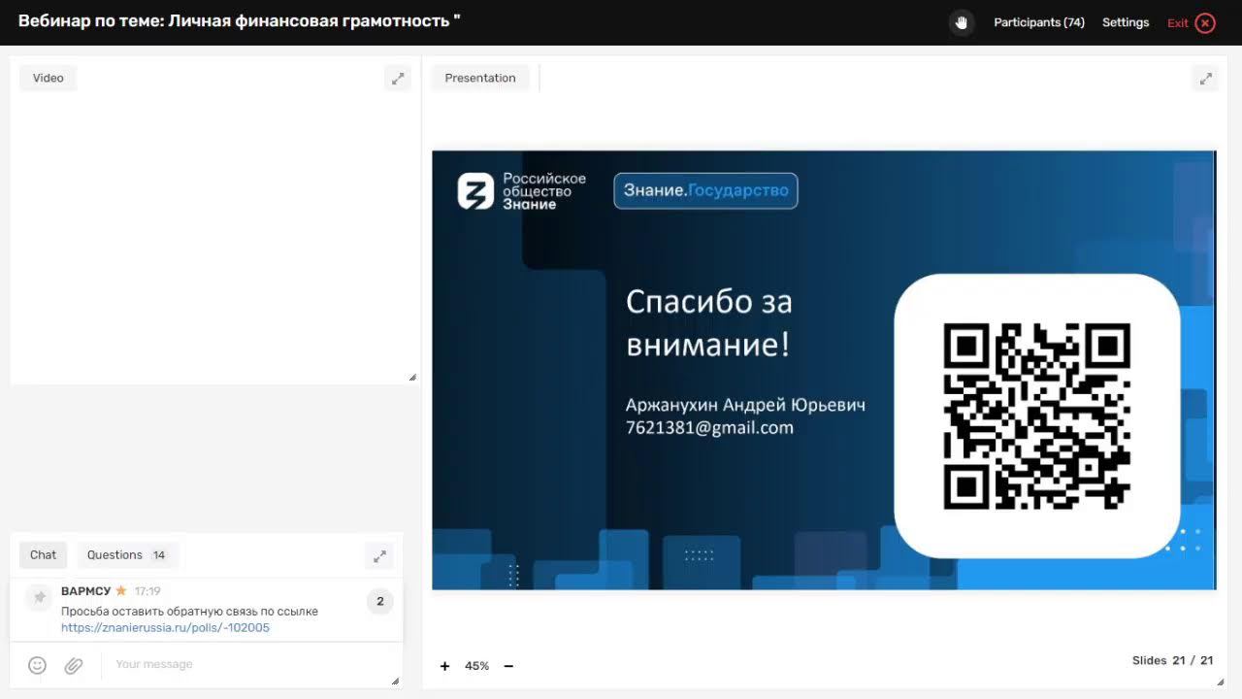Expand the Chat panel to fullscreen
1242x699 pixels.
pyautogui.click(x=379, y=555)
